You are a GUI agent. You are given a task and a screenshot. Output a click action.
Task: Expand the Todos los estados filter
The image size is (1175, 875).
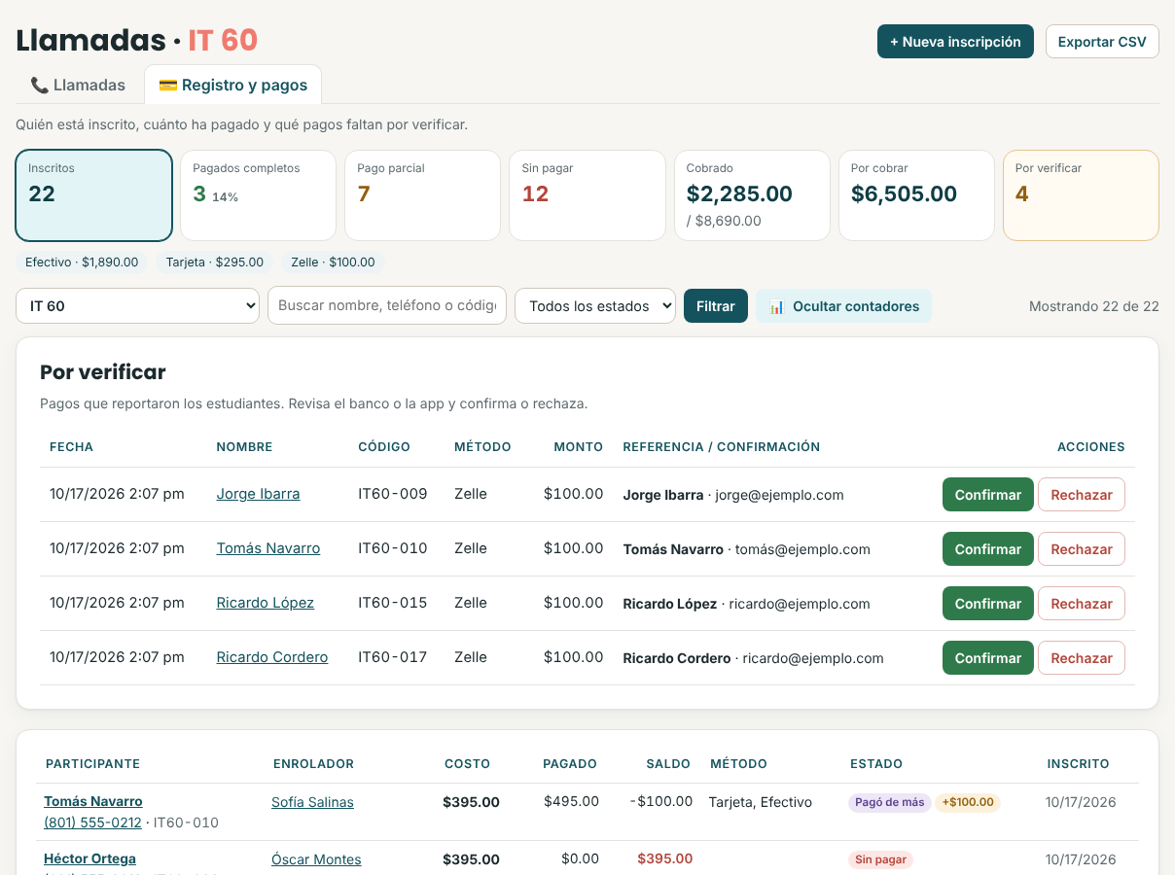(595, 305)
